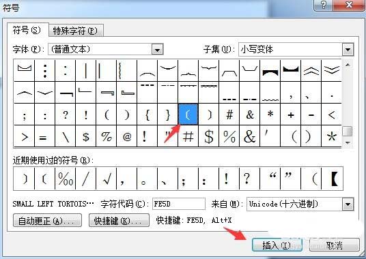
Task: Click the 快捷键(K)... button
Action: click(119, 221)
